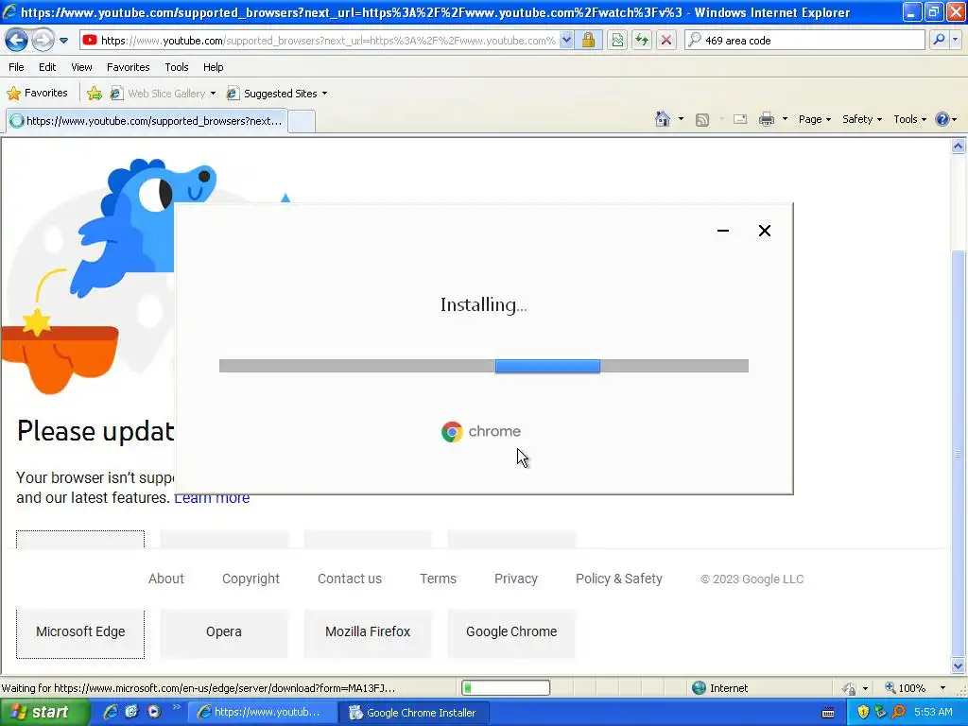Screen dimensions: 968x726
Task: Click the IE Back navigation arrow
Action: 16,41
